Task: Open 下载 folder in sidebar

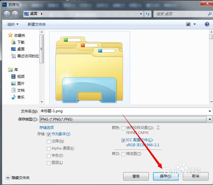Action: pyautogui.click(x=21, y=42)
